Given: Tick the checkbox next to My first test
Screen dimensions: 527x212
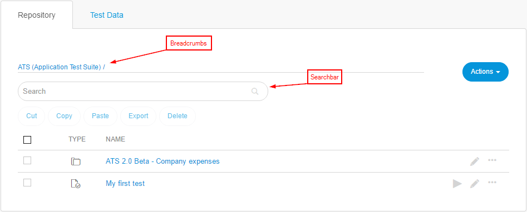Looking at the screenshot, I should [27, 183].
